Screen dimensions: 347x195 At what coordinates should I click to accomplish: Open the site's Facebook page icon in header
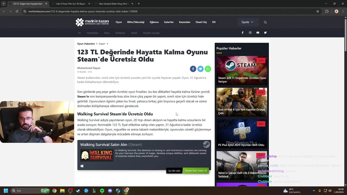[x=243, y=33]
